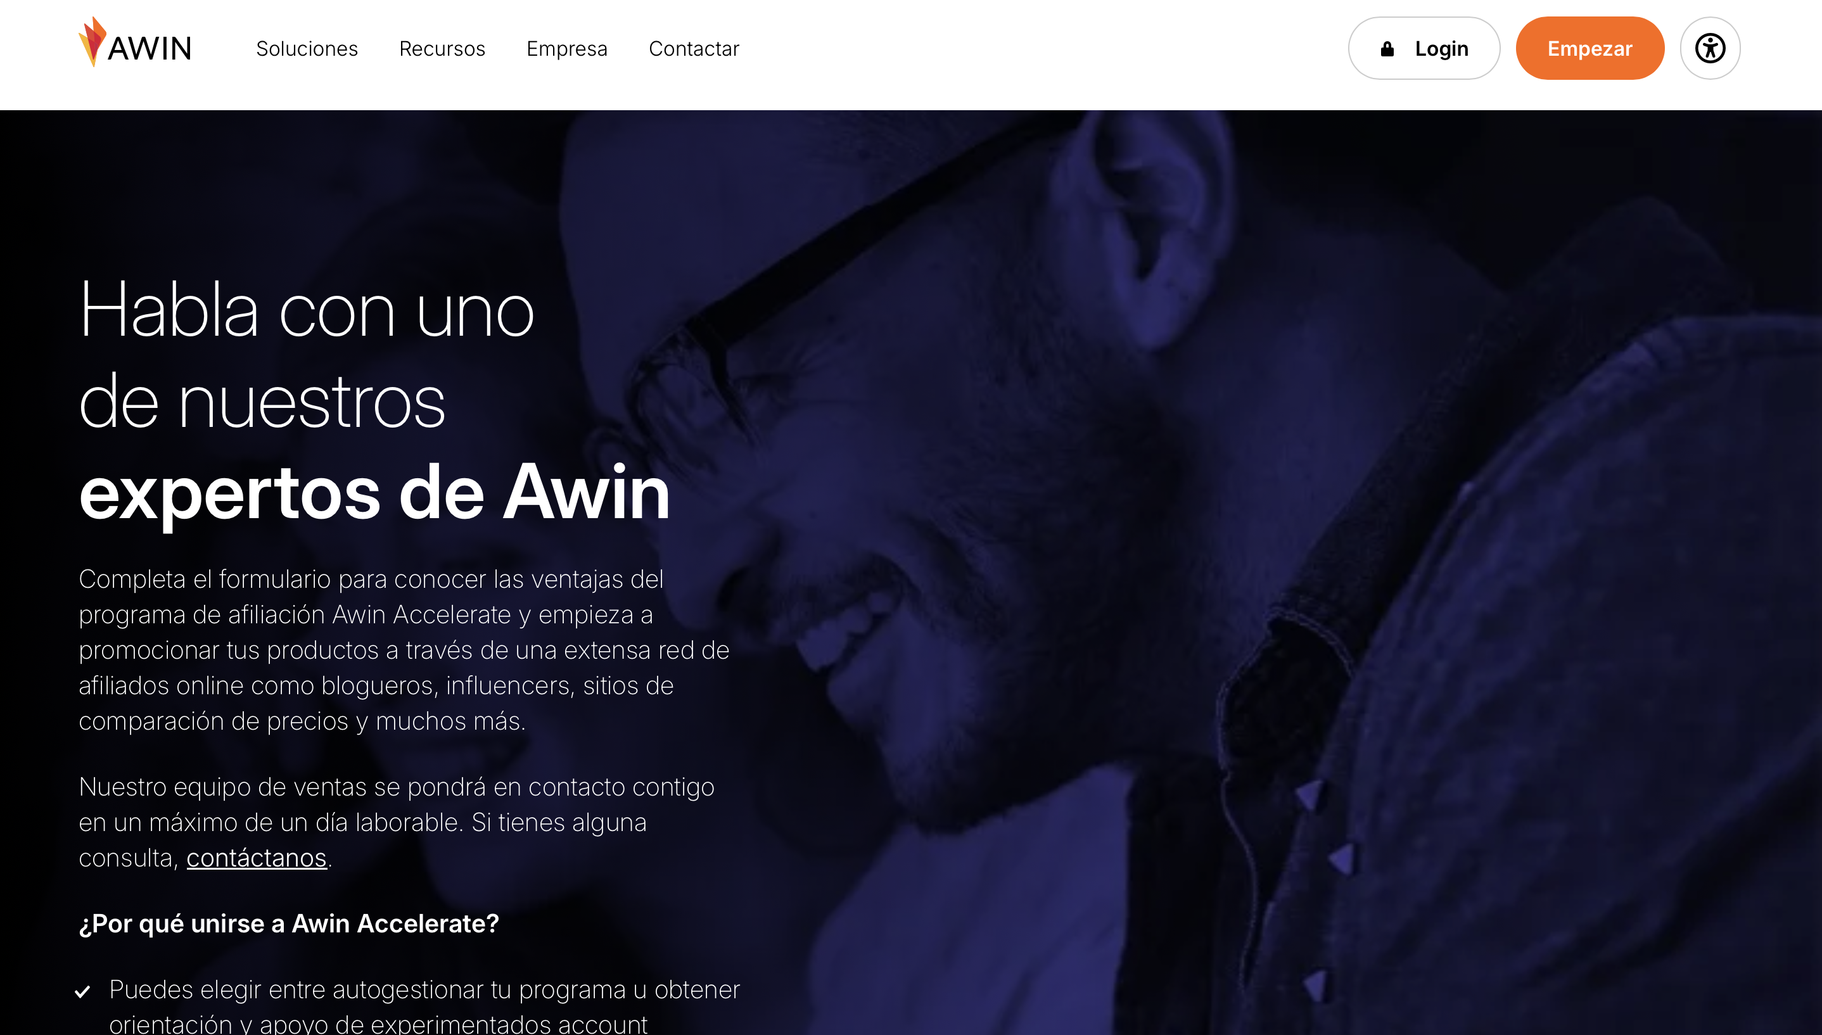Click the Login button
Screen dimensions: 1822x1035
tap(1424, 48)
